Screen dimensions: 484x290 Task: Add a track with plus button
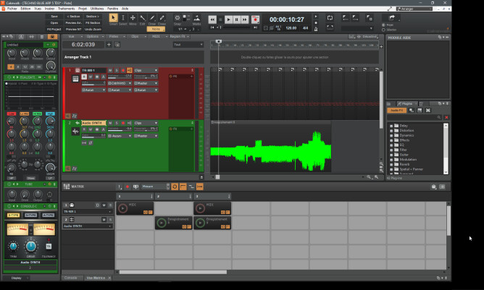click(x=109, y=45)
